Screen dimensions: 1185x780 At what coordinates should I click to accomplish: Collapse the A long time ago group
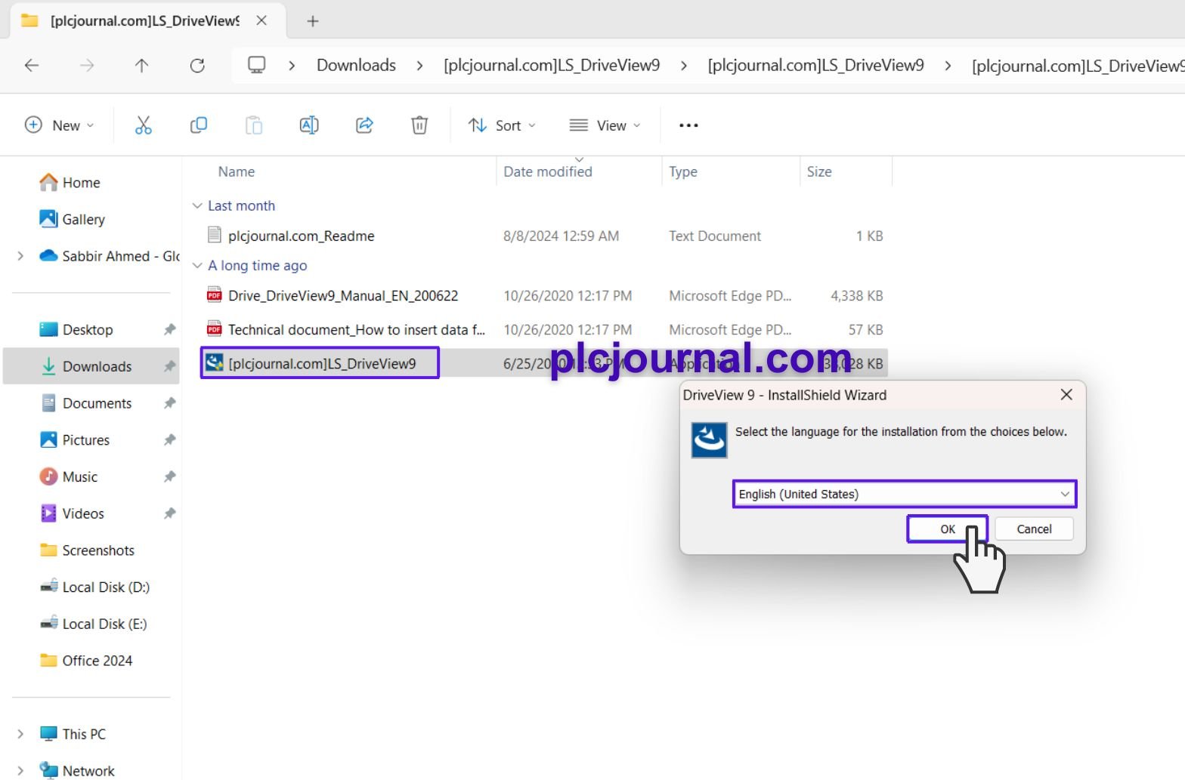click(197, 265)
